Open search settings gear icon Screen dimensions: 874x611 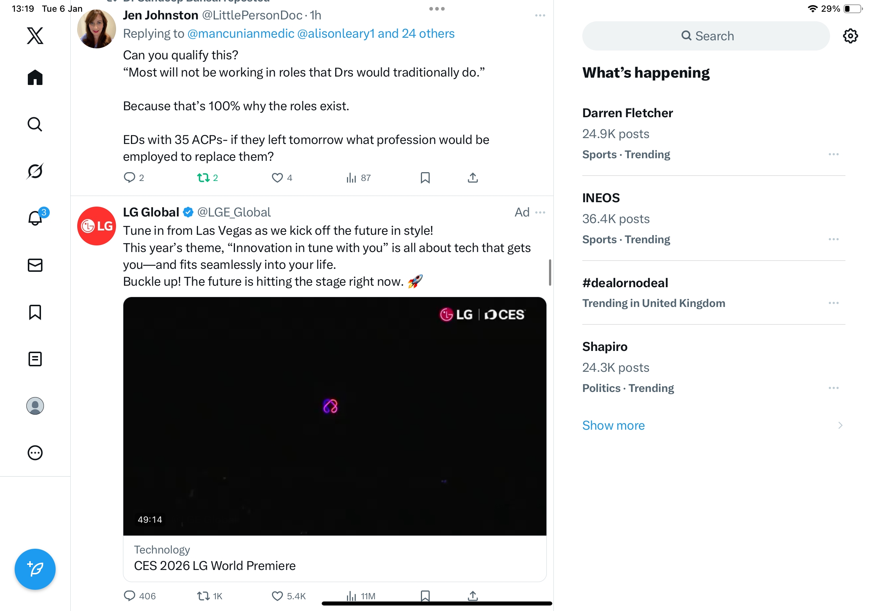coord(850,36)
